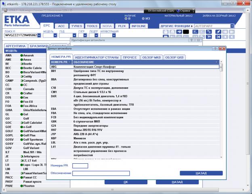Select the В availability radio button
This screenshot has height=194, width=252.
click(x=126, y=19)
